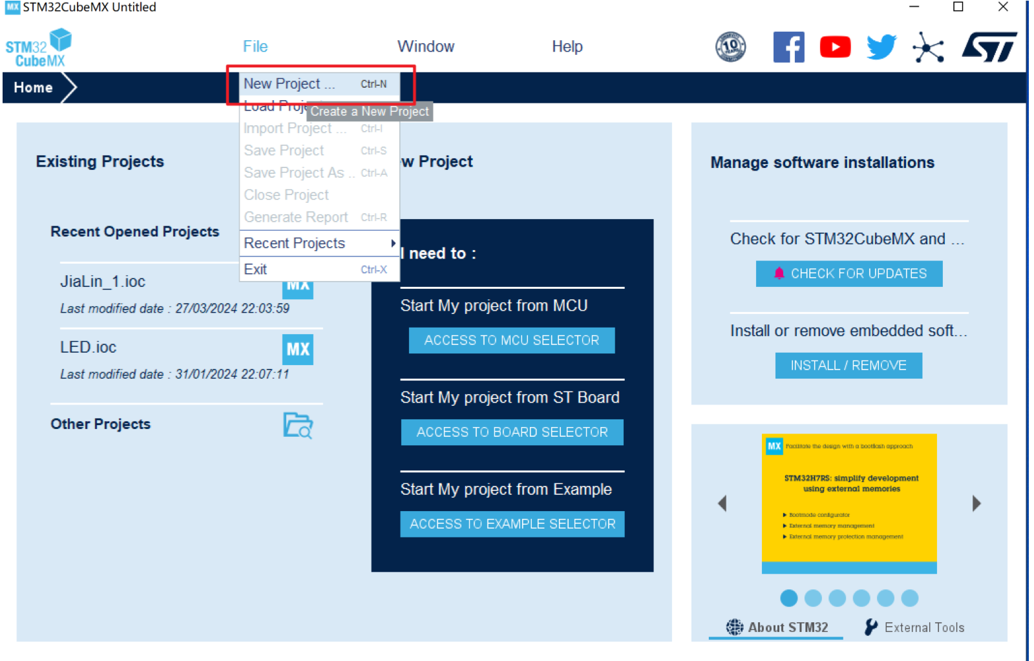This screenshot has width=1034, height=661.
Task: Click the INSTALL / REMOVE button
Action: [849, 366]
